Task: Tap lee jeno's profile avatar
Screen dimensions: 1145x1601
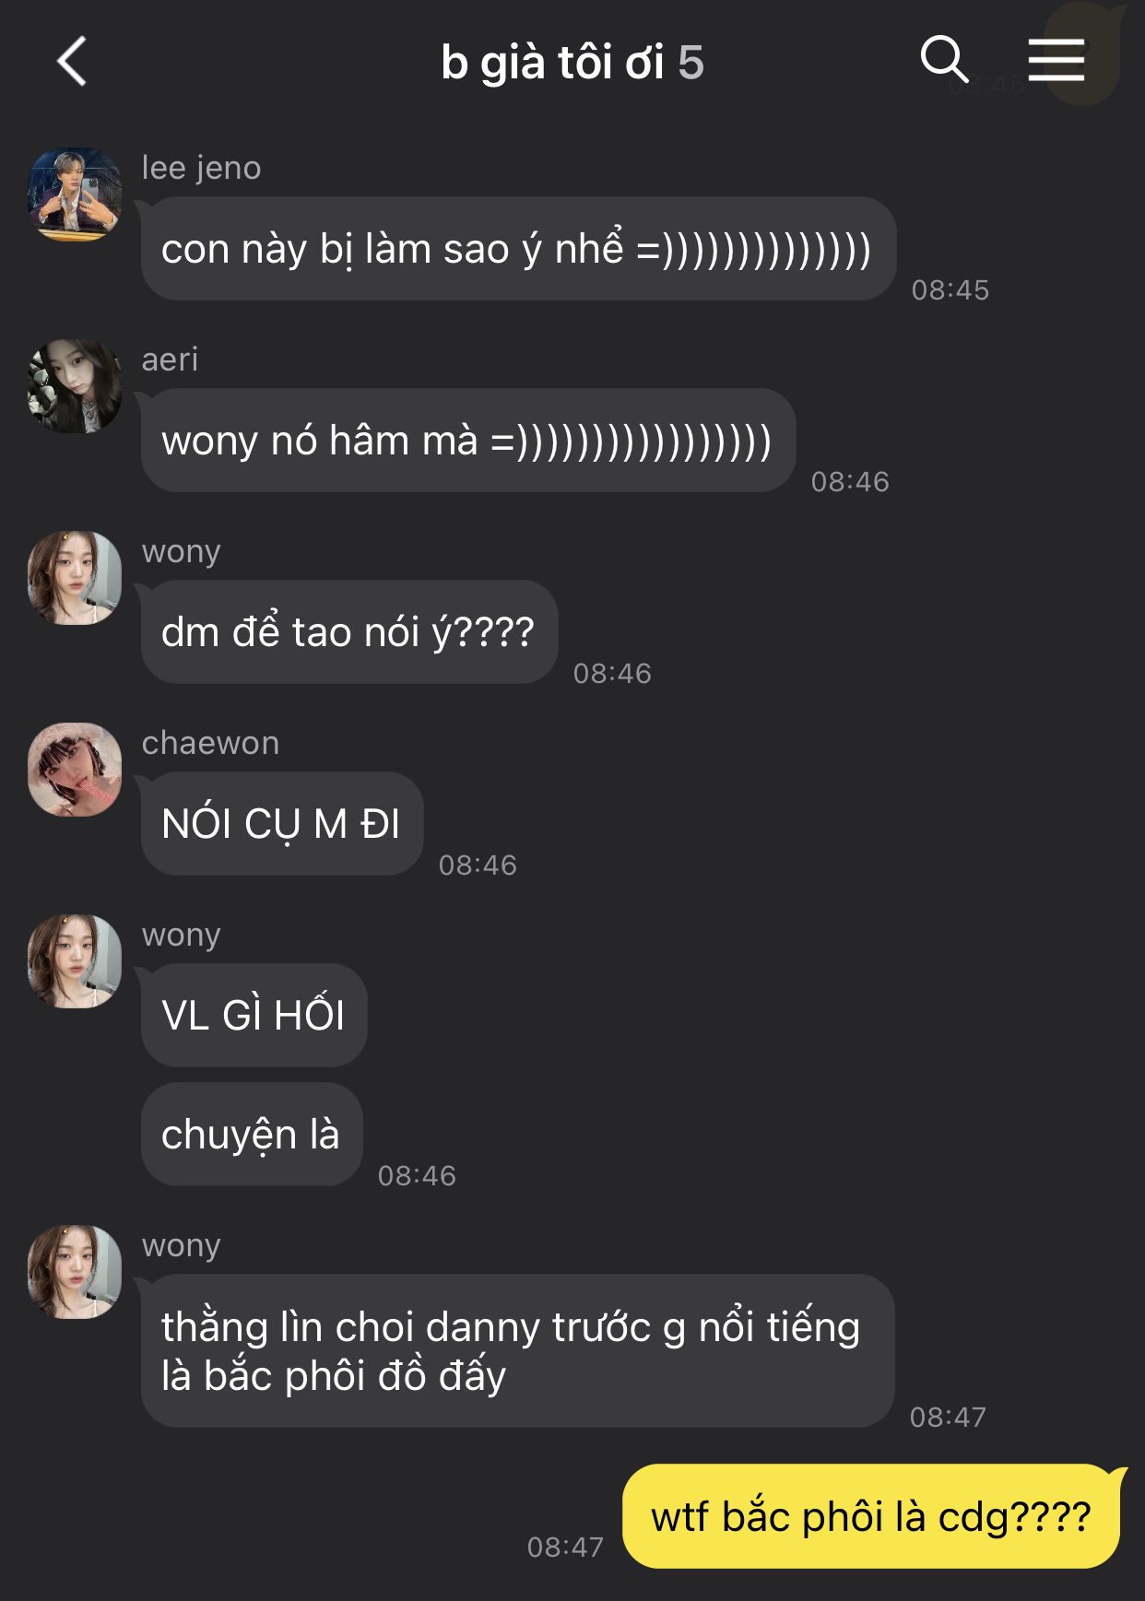Action: pyautogui.click(x=75, y=194)
